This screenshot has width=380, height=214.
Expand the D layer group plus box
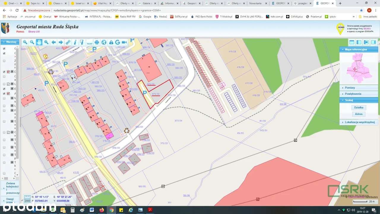[12, 72]
